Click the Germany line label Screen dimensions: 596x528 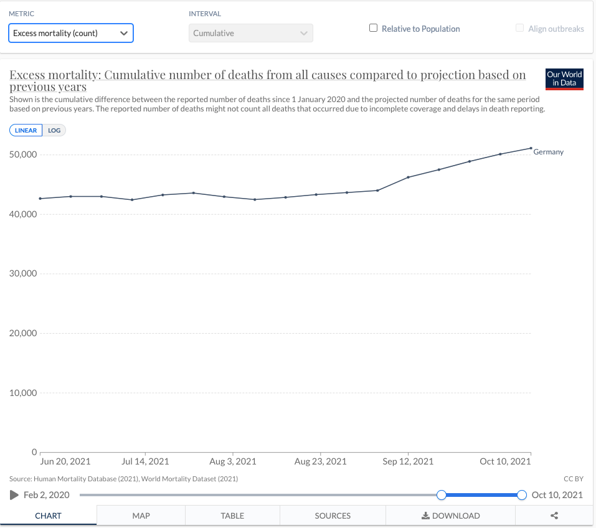[x=548, y=152]
